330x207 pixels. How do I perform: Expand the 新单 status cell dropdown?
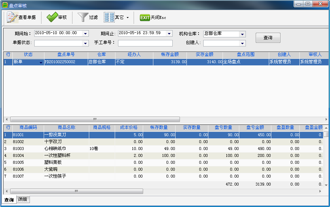tap(41, 62)
